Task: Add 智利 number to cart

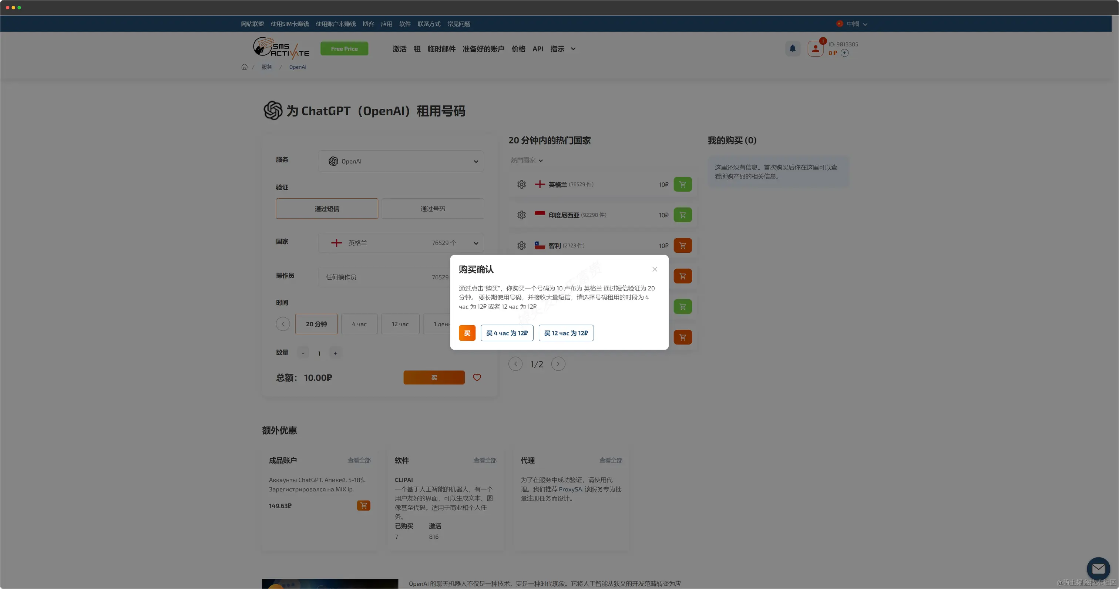Action: [682, 245]
